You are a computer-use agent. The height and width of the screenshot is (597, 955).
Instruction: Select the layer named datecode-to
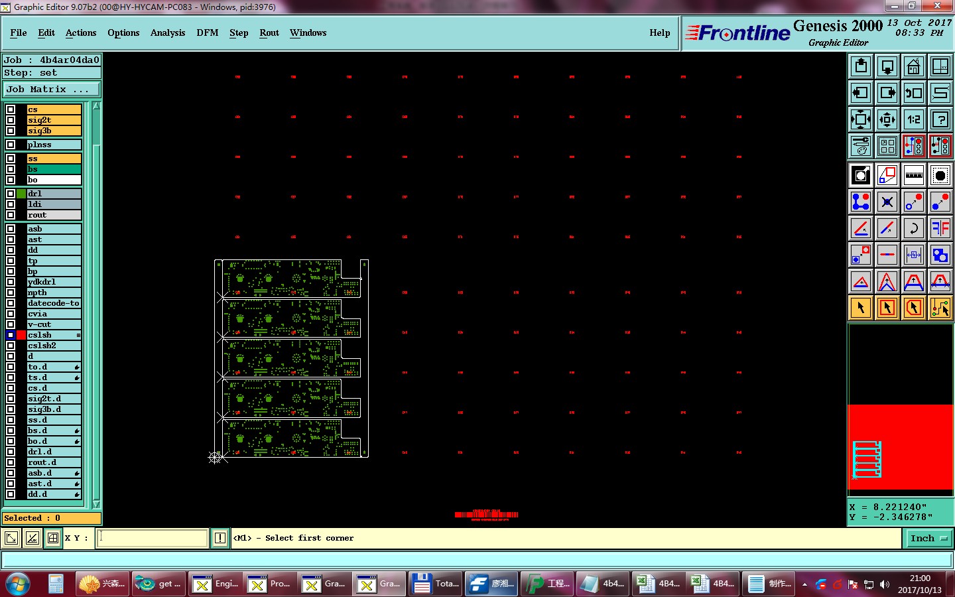54,303
